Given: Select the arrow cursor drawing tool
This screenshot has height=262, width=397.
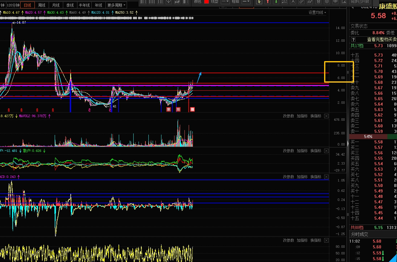Looking at the screenshot, I should coord(259,2).
